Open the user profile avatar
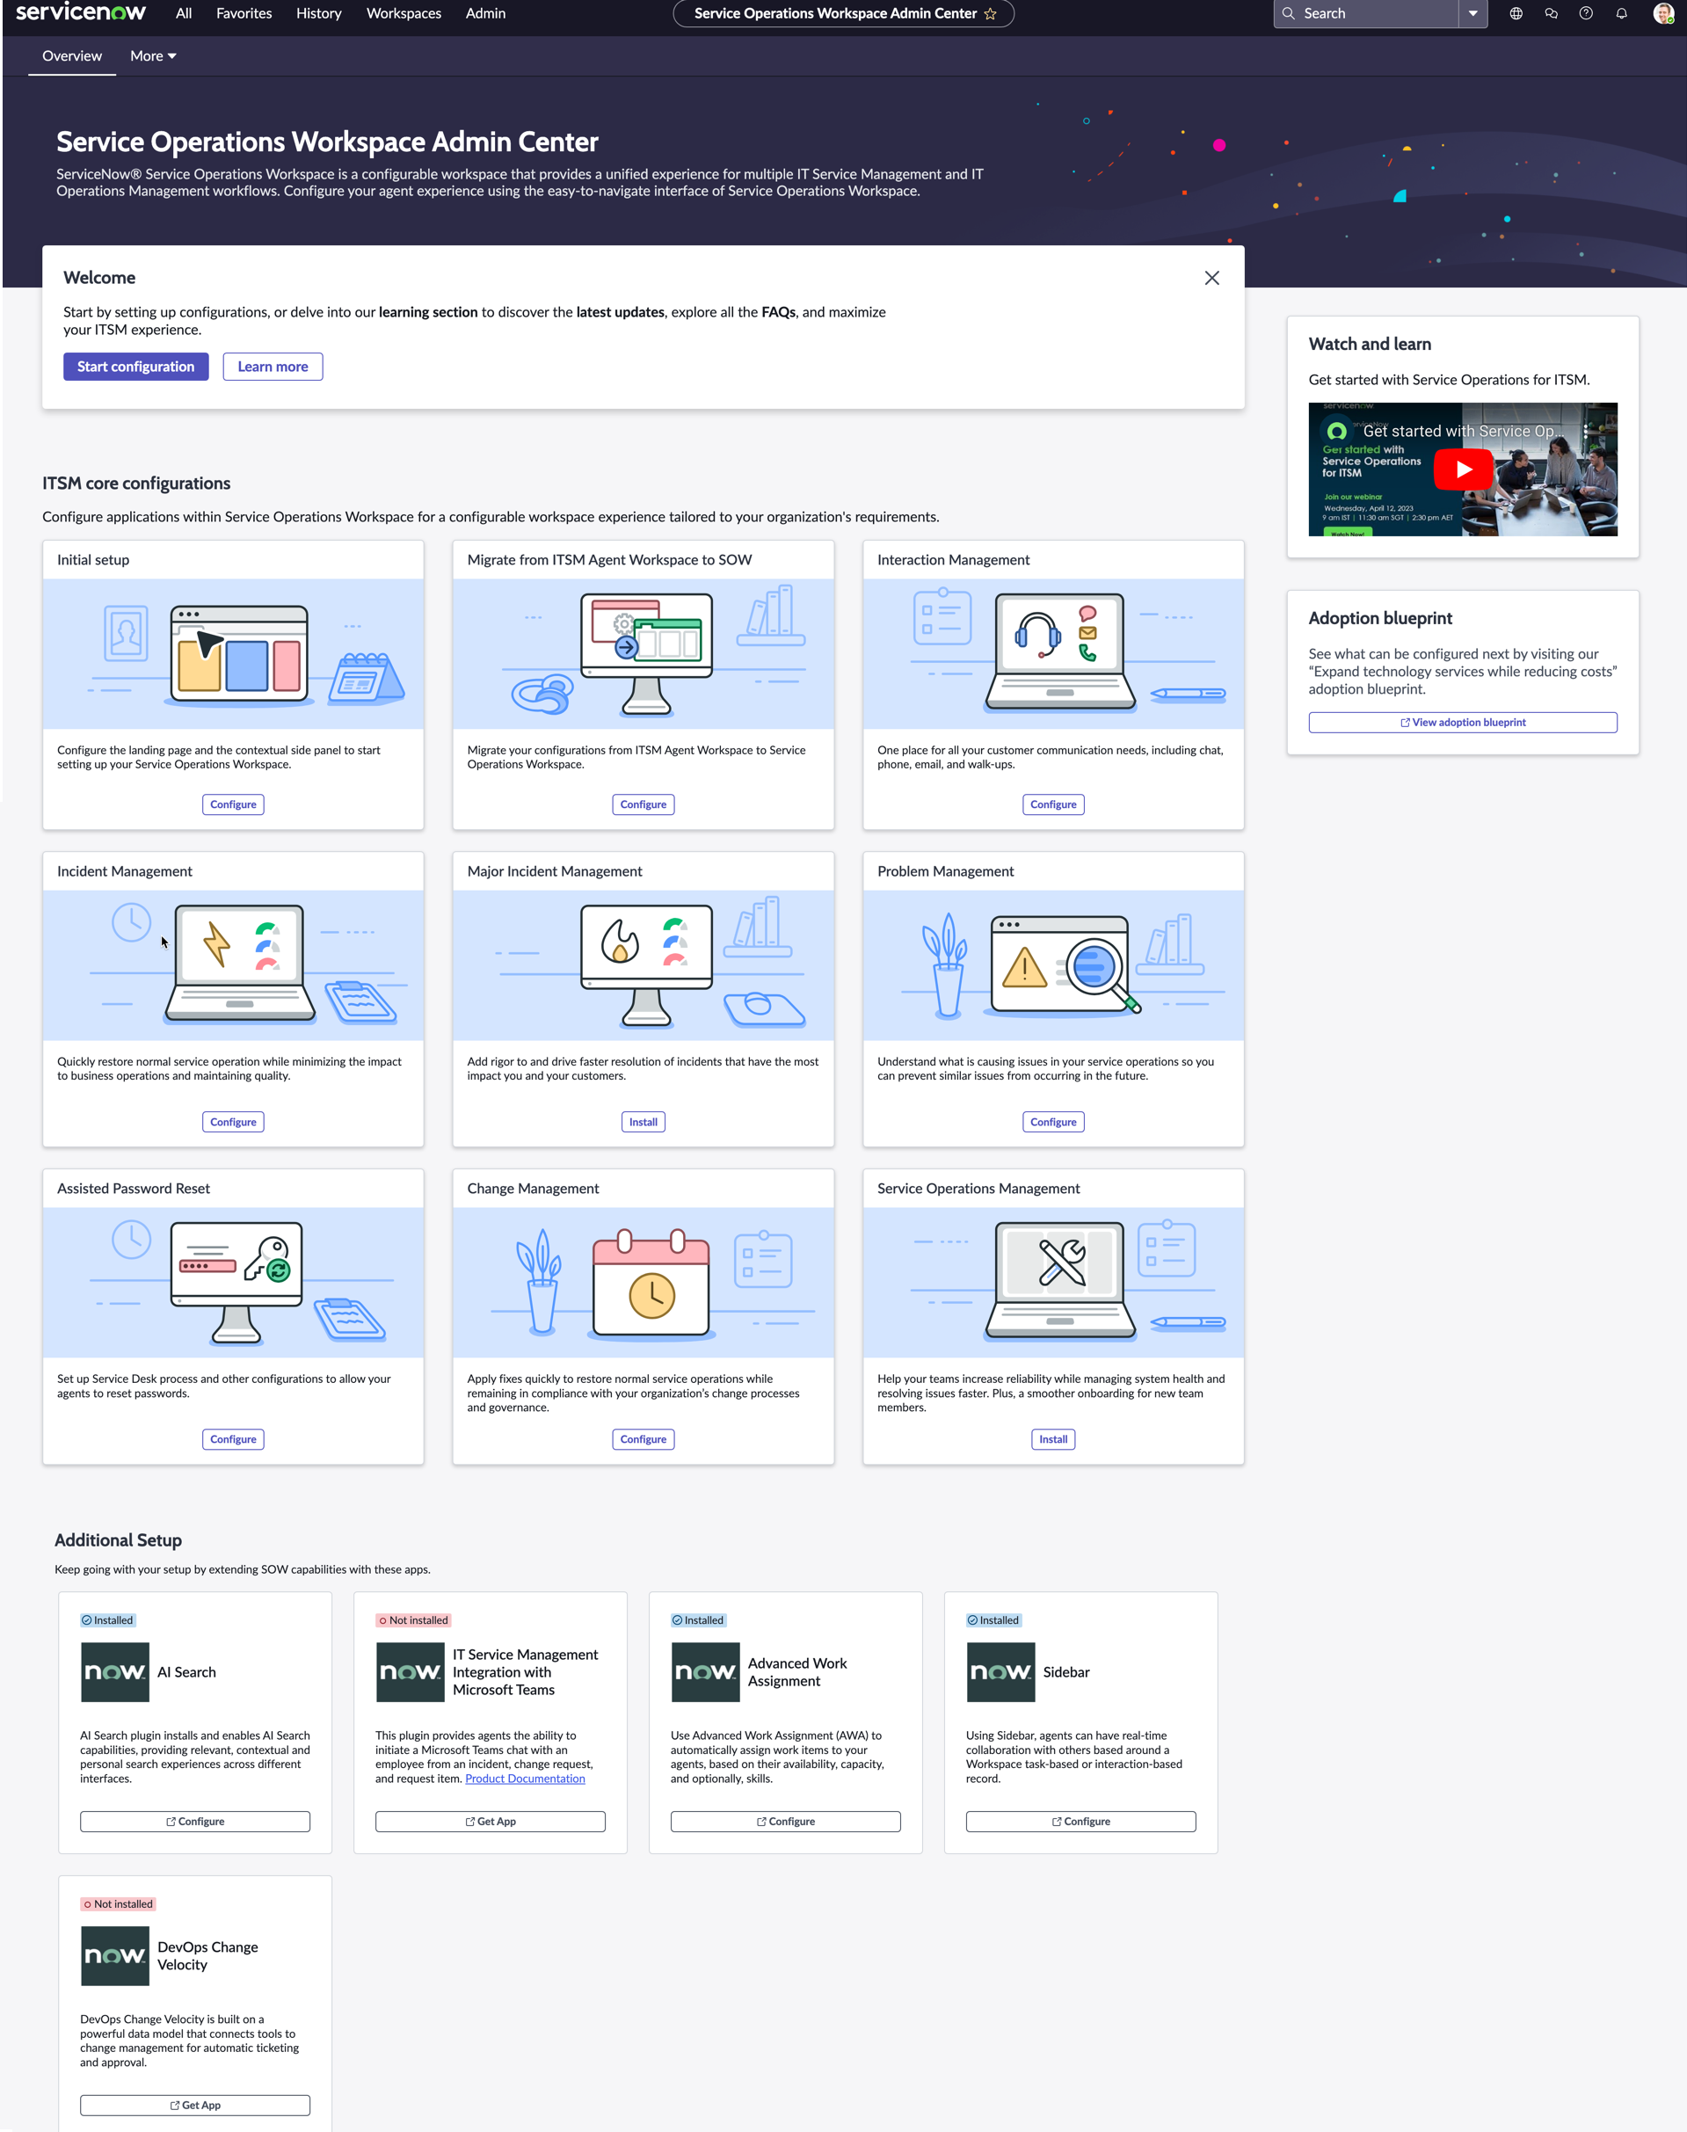Screen dimensions: 1687x2132 [1663, 14]
